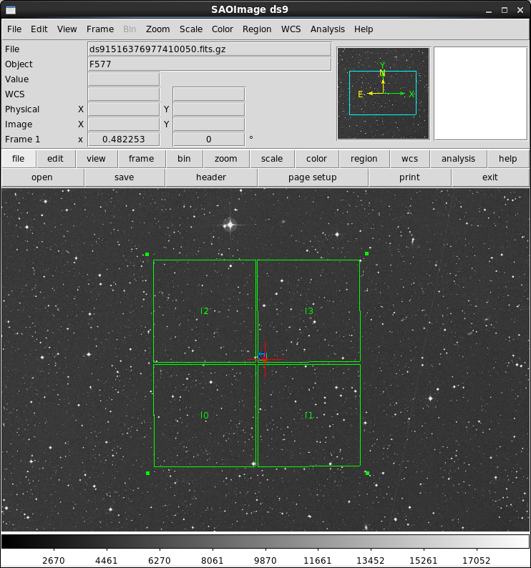Open the File menu
This screenshot has width=531, height=568.
click(x=14, y=29)
